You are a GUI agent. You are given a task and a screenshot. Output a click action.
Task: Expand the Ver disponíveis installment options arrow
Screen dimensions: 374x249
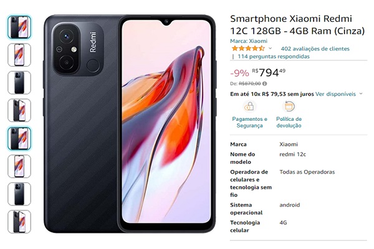(x=361, y=93)
